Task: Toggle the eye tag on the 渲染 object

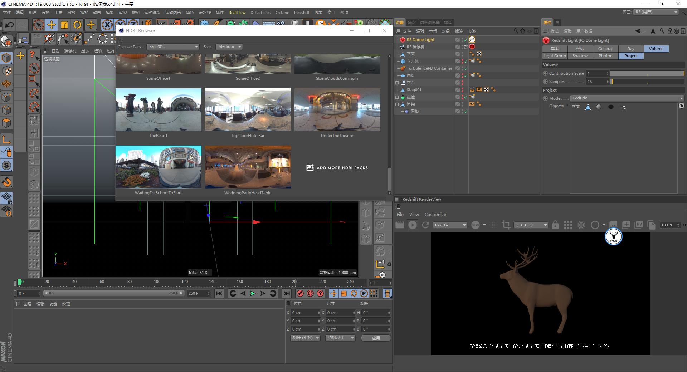Action: 472,104
